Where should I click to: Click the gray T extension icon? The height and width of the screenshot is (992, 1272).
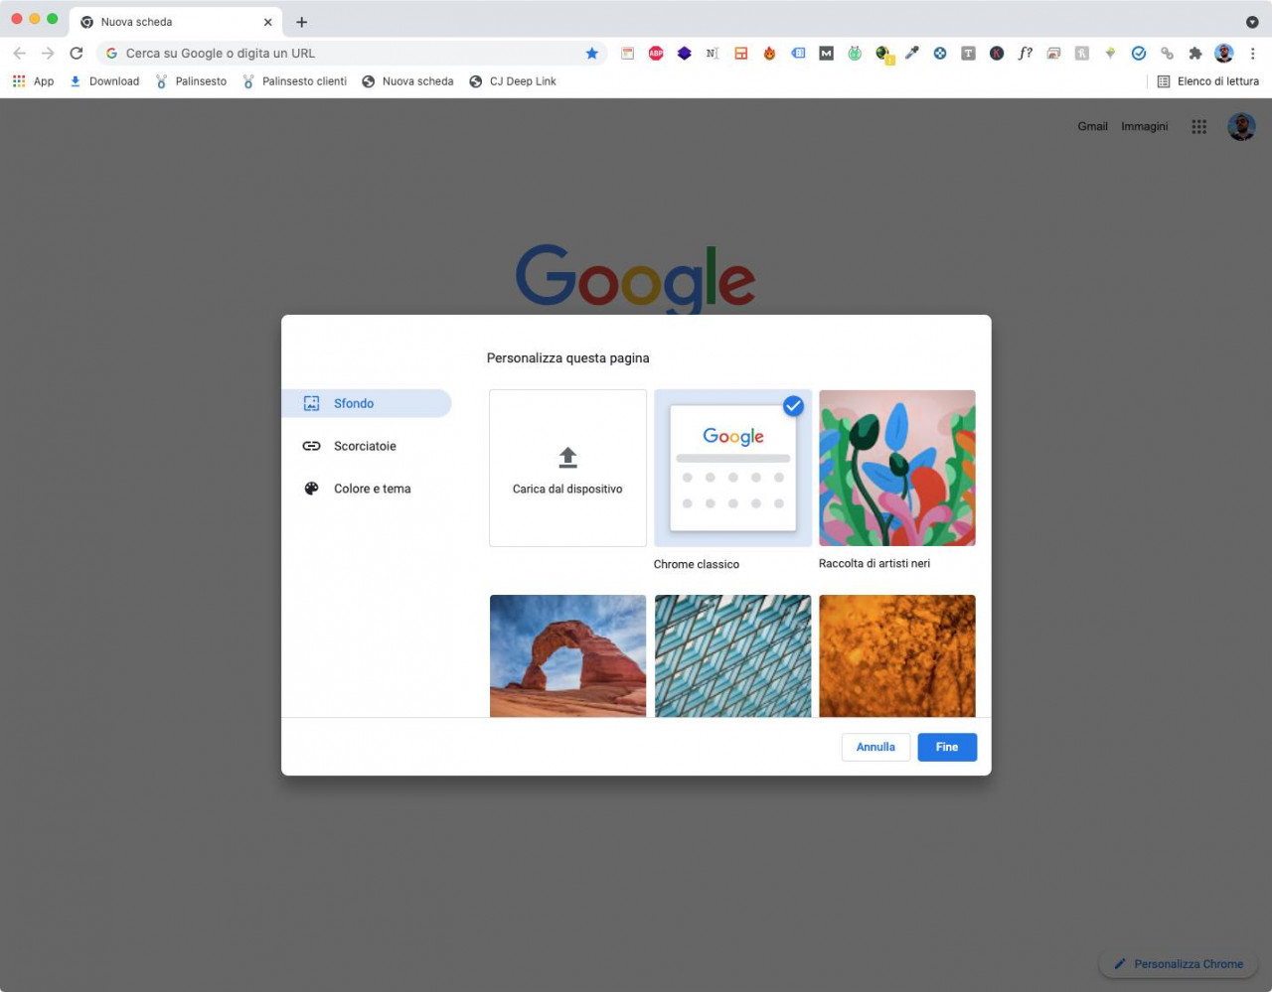968,54
